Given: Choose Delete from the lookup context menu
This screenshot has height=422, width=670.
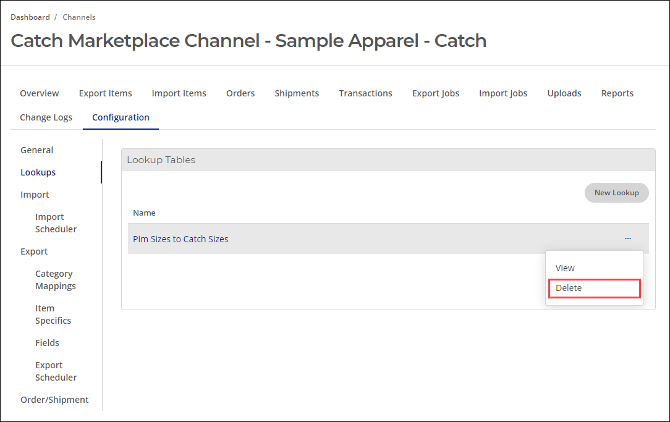Looking at the screenshot, I should tap(595, 289).
